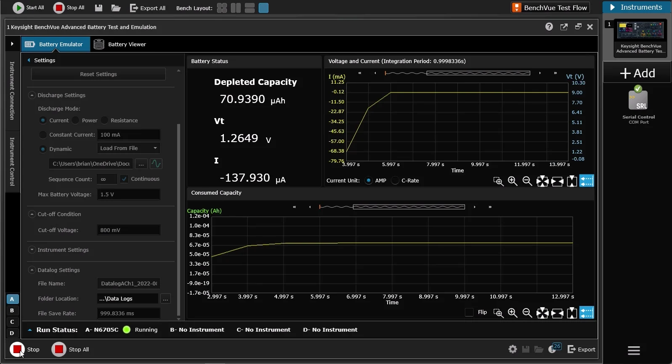The image size is (672, 364).
Task: Click Stop All in the bottom bar
Action: pos(70,349)
